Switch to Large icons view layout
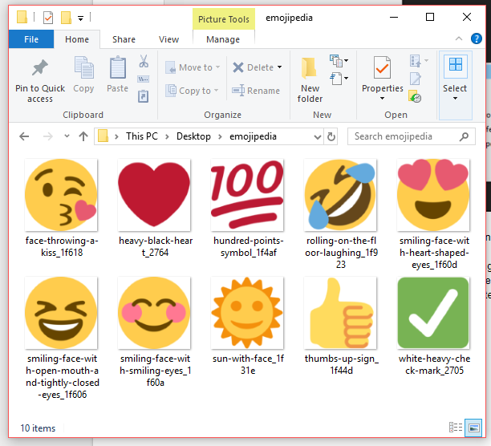The height and width of the screenshot is (446, 491). [x=473, y=428]
